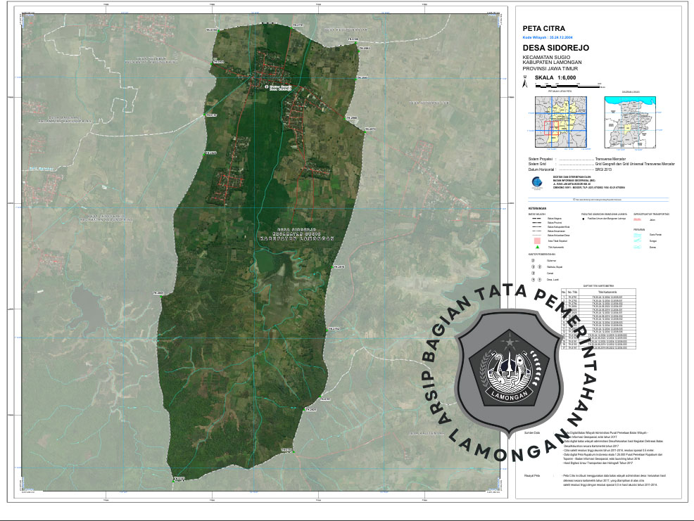Click the Camat office symbol in legend

pyautogui.click(x=534, y=274)
